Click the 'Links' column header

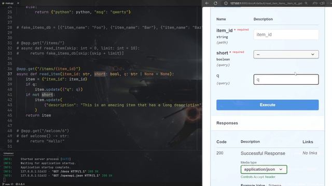coord(308,142)
